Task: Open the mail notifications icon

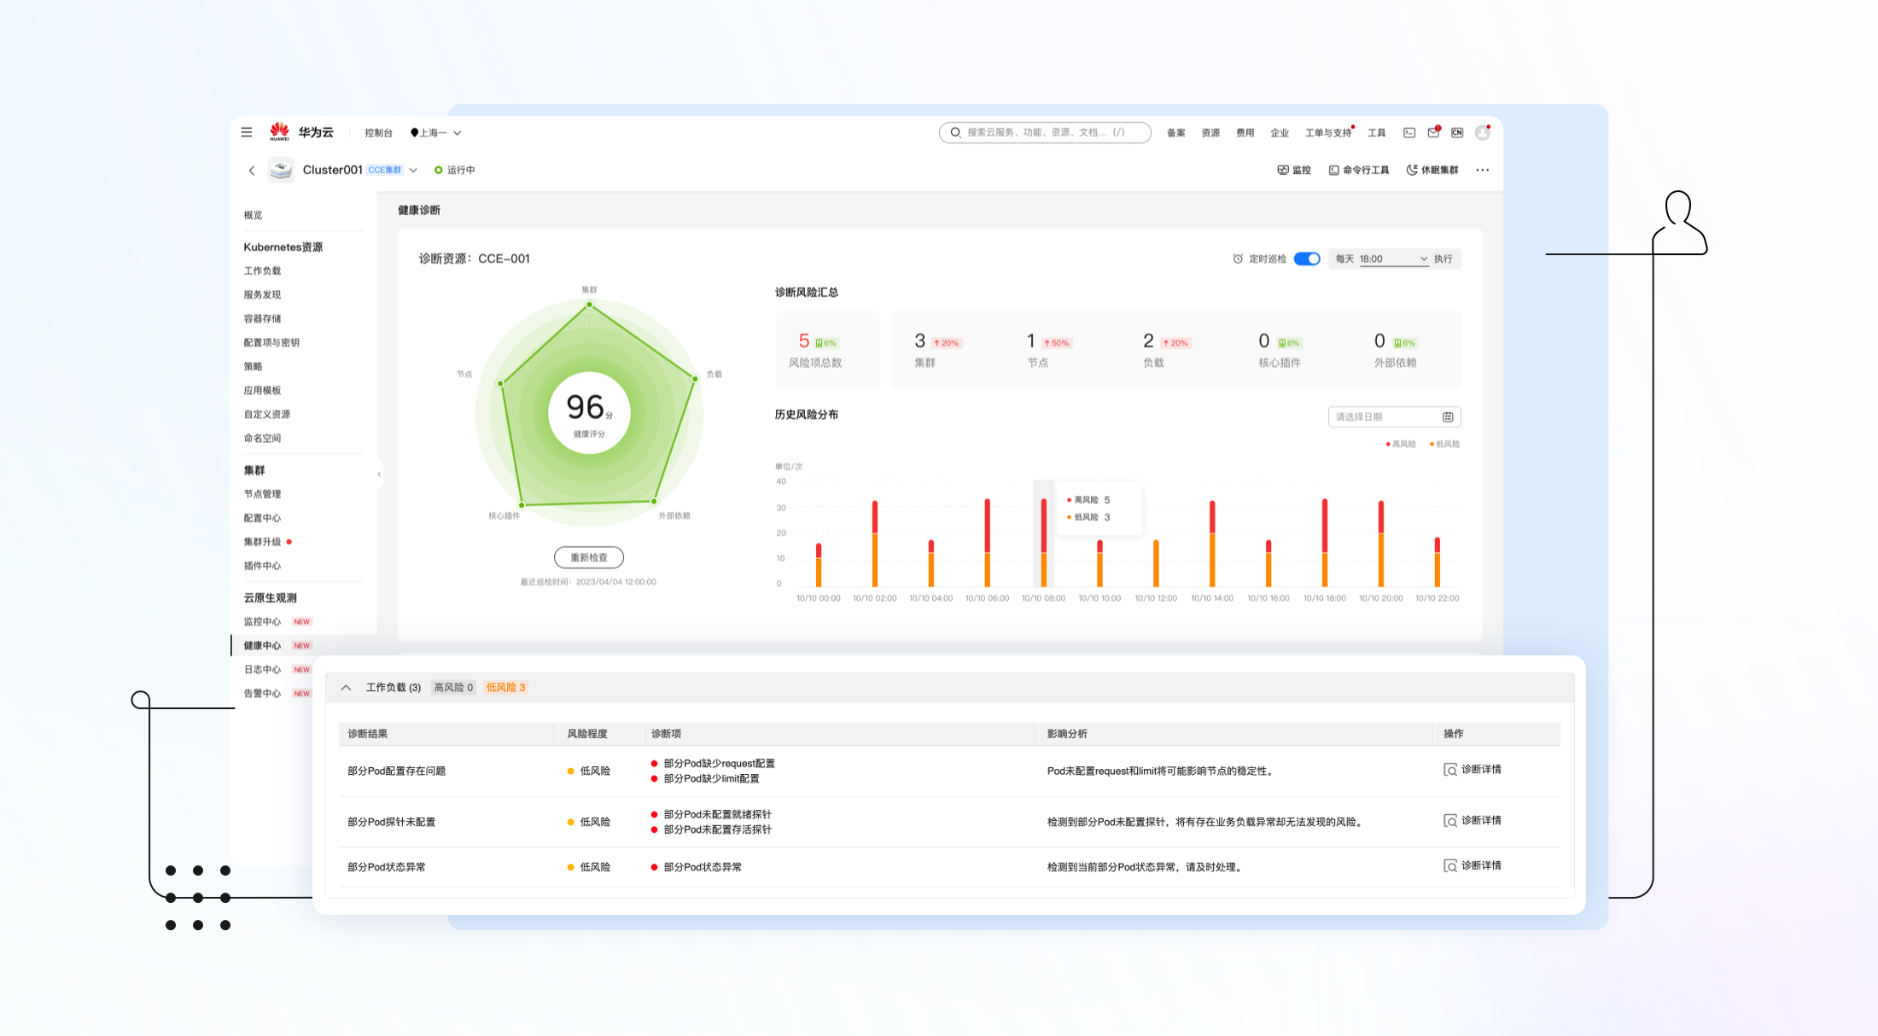Action: (1433, 132)
